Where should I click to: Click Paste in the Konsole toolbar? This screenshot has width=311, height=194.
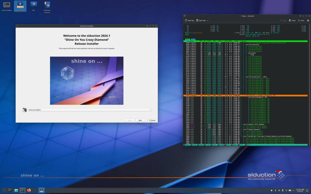click(292, 21)
